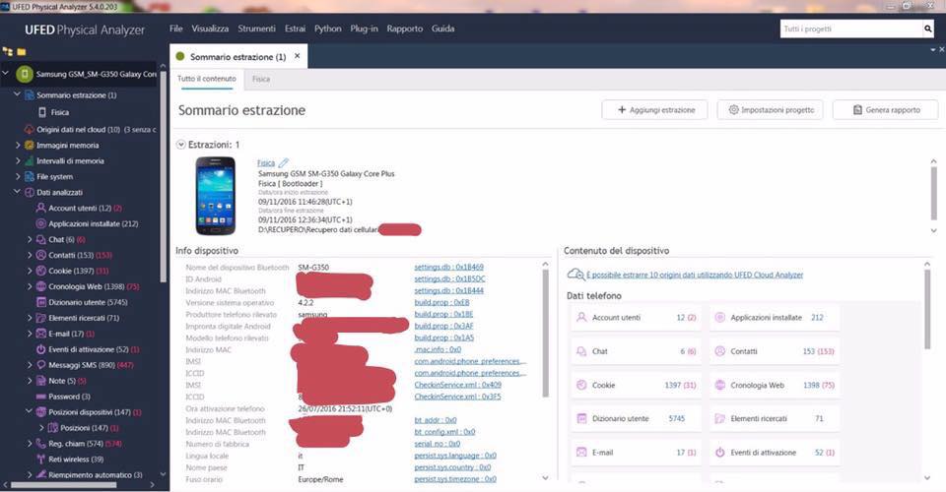Open persist.sys.timezone : 0x0 link
The height and width of the screenshot is (492, 946).
pos(455,479)
